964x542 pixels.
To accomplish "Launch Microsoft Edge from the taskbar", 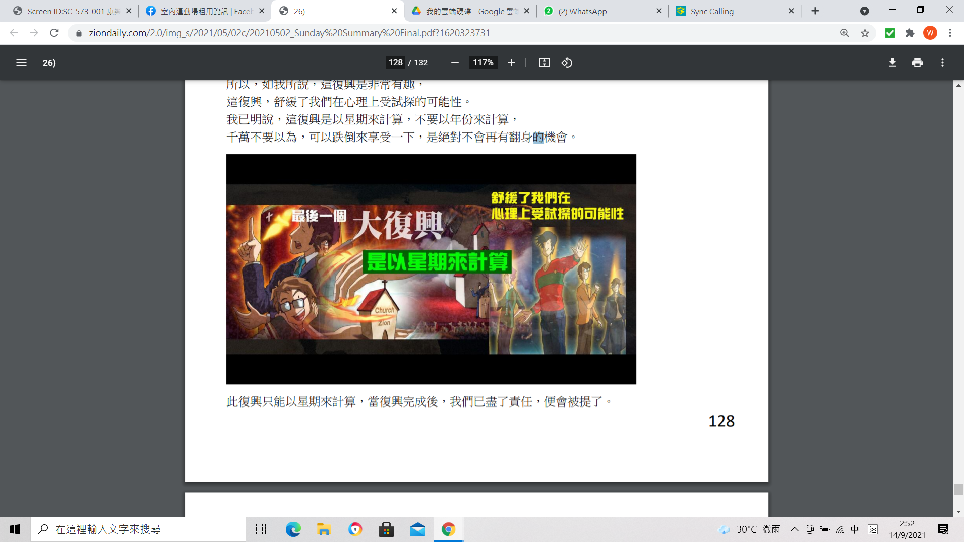I will point(293,529).
